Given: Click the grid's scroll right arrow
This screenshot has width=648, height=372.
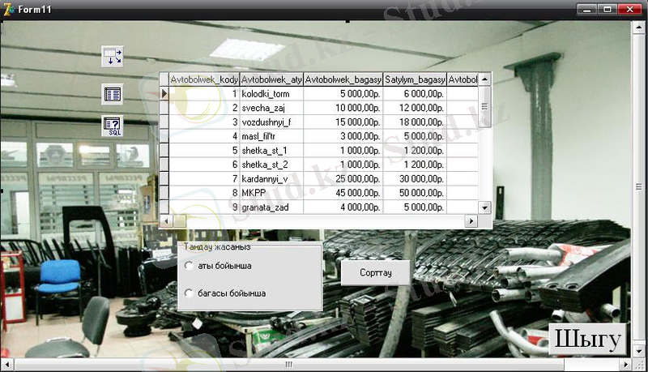Looking at the screenshot, I should 470,220.
